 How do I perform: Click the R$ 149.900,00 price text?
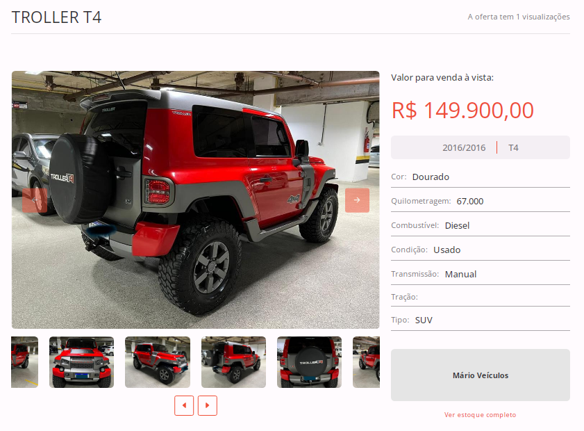click(462, 111)
